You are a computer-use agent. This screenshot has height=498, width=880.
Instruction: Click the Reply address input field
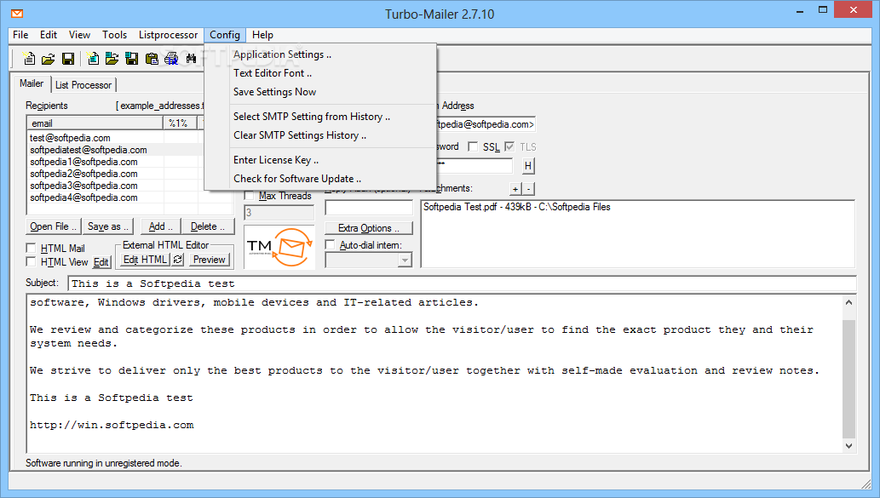(369, 208)
